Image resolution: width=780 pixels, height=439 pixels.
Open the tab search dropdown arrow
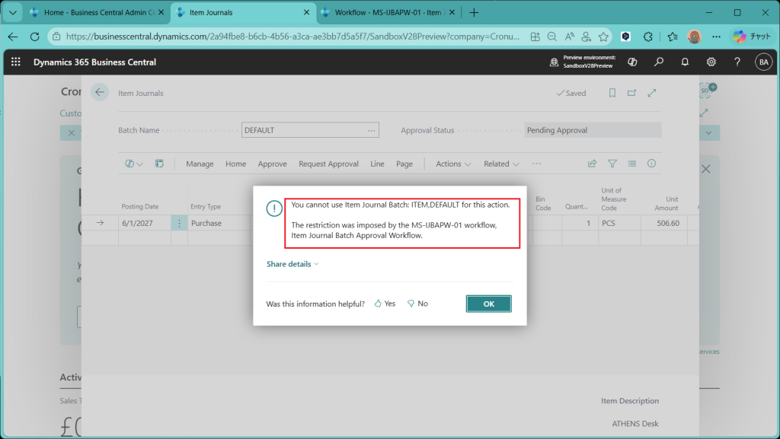pyautogui.click(x=11, y=12)
